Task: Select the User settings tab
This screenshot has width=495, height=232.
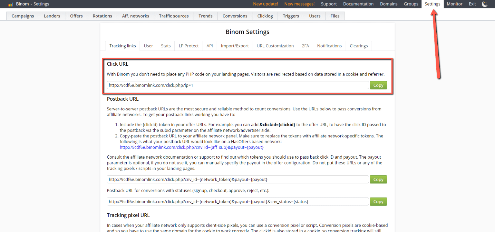Action: click(x=149, y=46)
